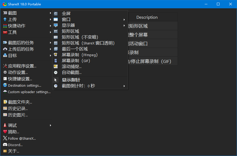Click the 历史记录 icon

click(5, 109)
